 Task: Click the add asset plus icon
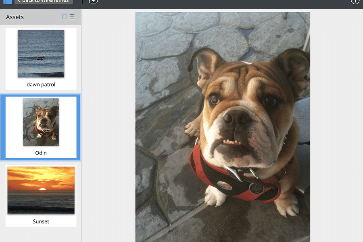tap(93, 2)
